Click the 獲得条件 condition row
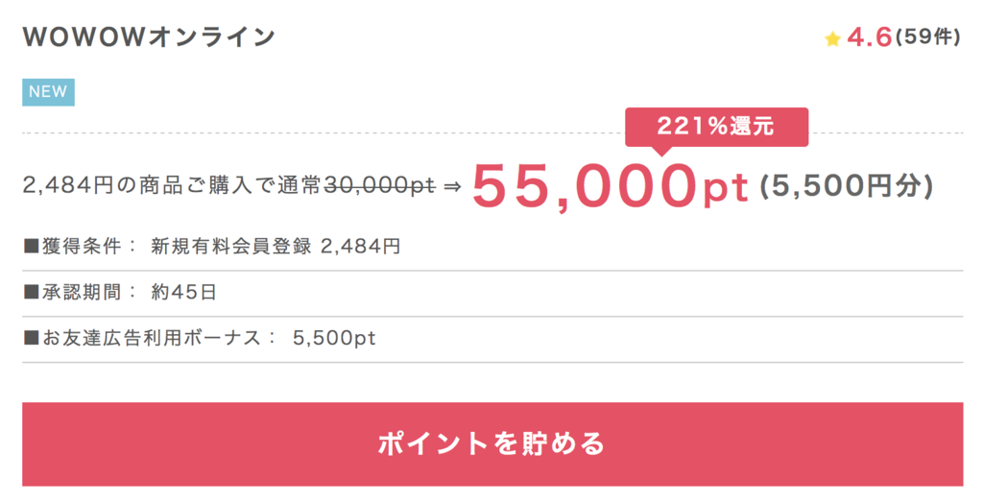Viewport: 983px width, 502px height. click(492, 247)
